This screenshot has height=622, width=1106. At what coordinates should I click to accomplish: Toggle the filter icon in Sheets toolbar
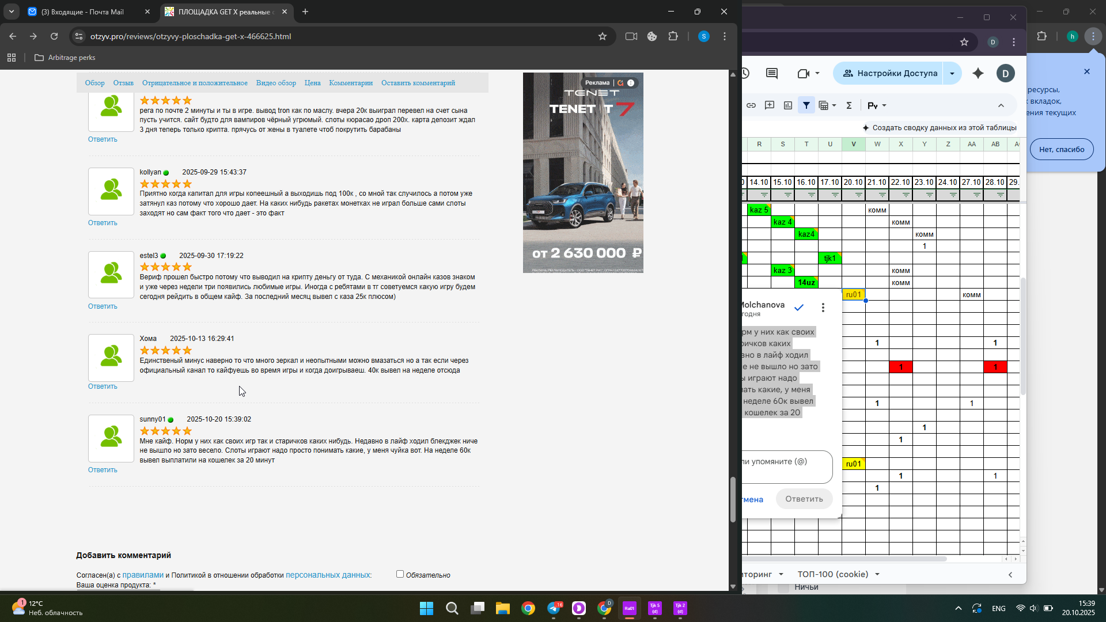(806, 105)
